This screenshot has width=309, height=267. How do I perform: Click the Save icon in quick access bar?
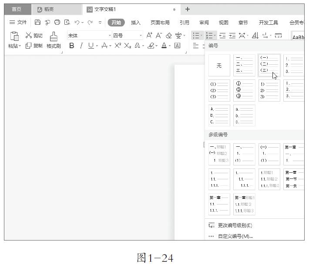[37, 22]
